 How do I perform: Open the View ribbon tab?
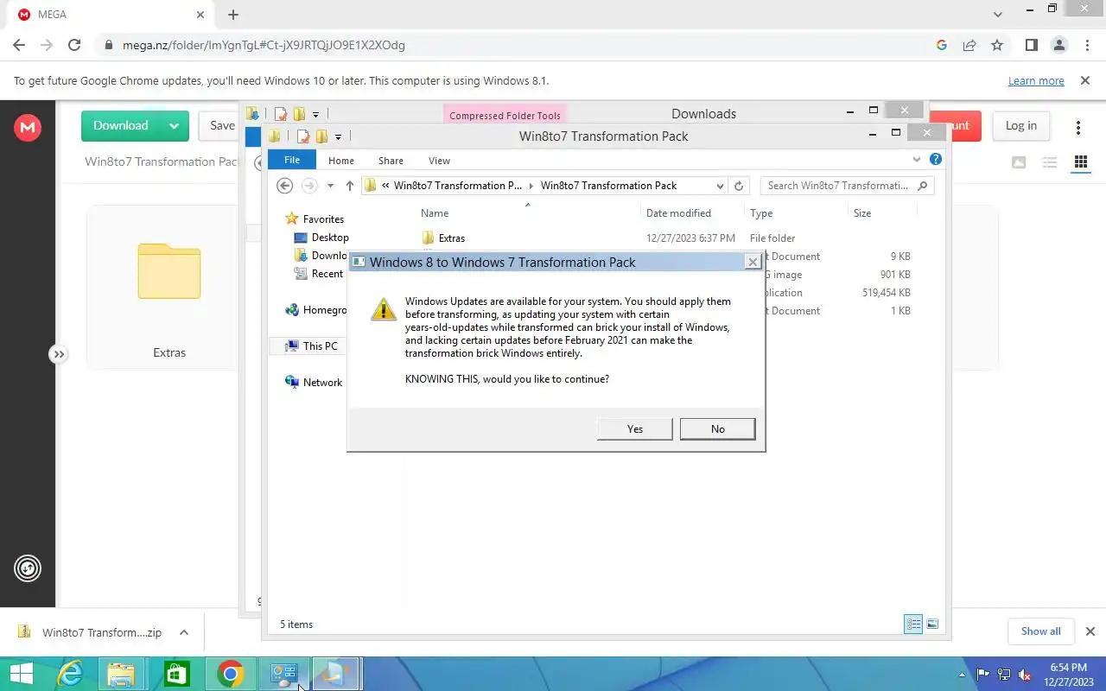point(439,161)
